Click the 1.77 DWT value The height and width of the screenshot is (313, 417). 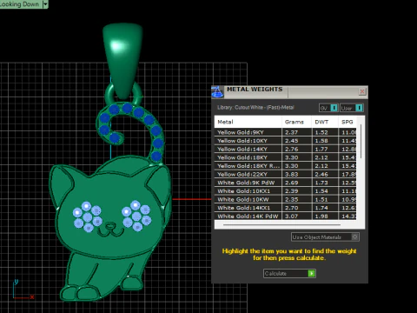[x=321, y=150]
